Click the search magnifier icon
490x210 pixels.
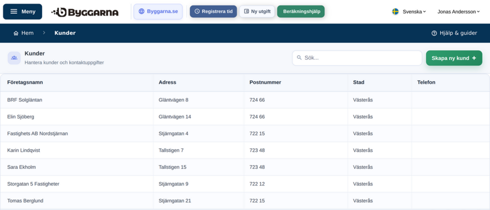(299, 58)
